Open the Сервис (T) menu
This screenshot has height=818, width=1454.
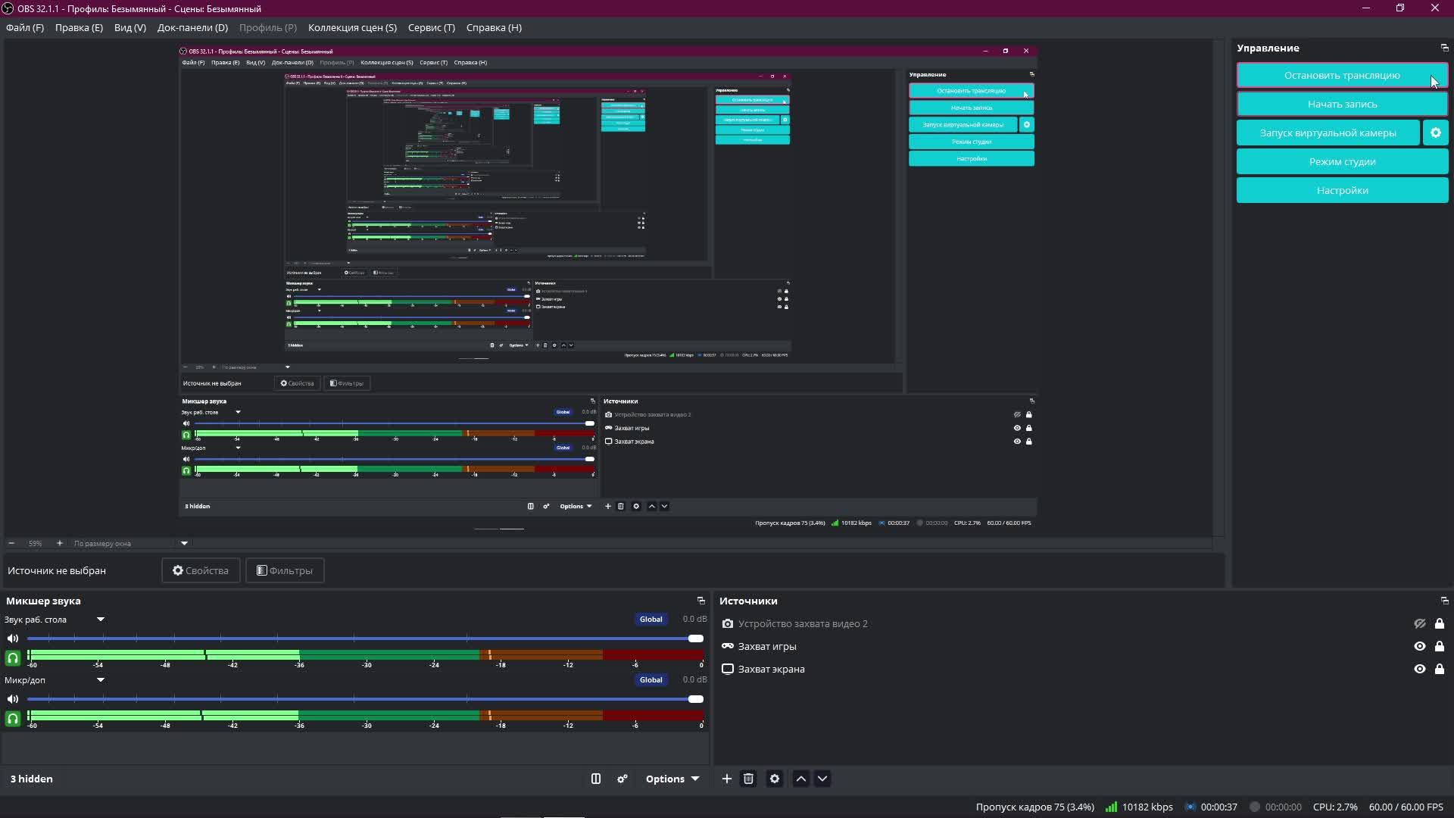431,27
